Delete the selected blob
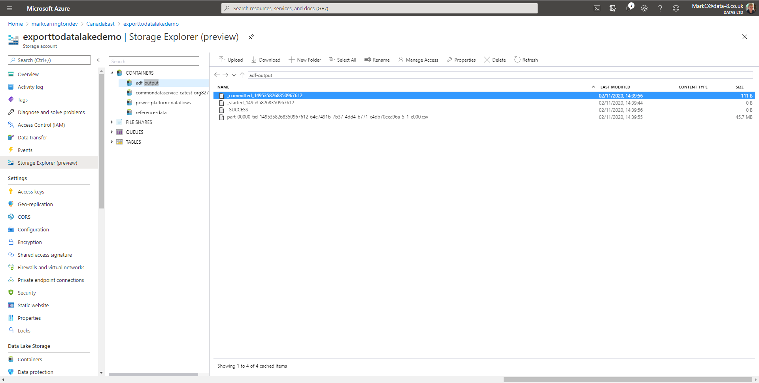This screenshot has height=383, width=759. click(x=494, y=60)
